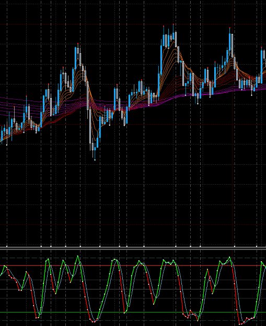Select the thin red vertical line crossing both panes
This screenshot has width=266, height=326.
233,163
